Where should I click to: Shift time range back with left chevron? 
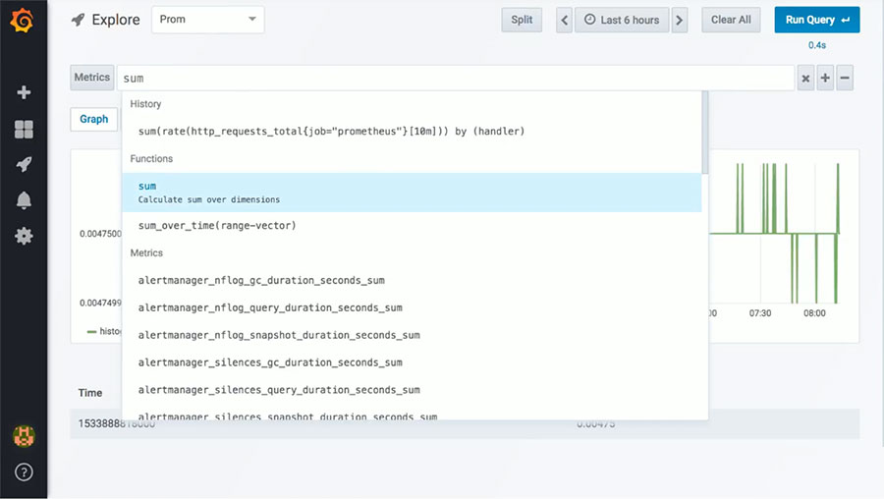[x=565, y=20]
